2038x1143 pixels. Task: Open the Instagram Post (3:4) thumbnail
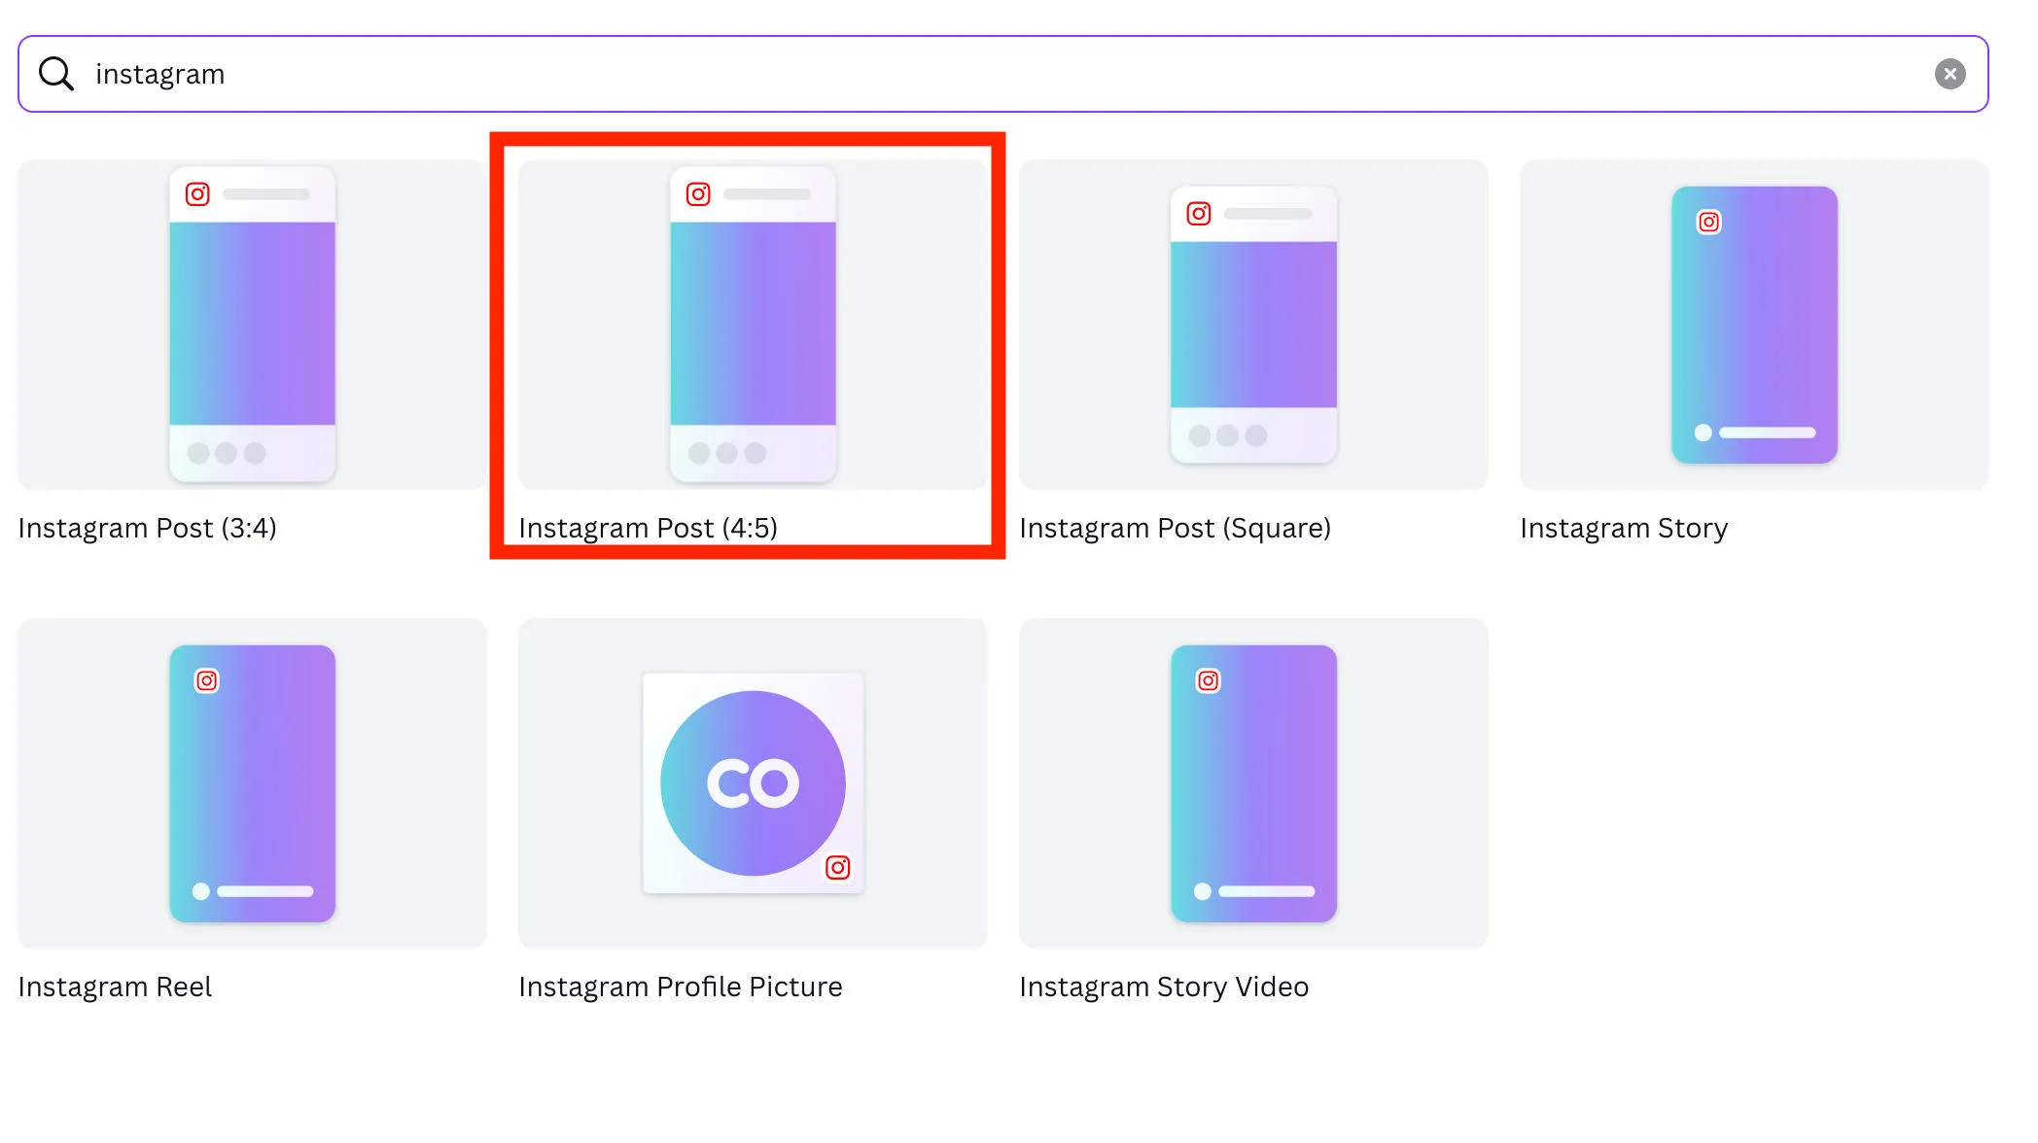tap(252, 325)
